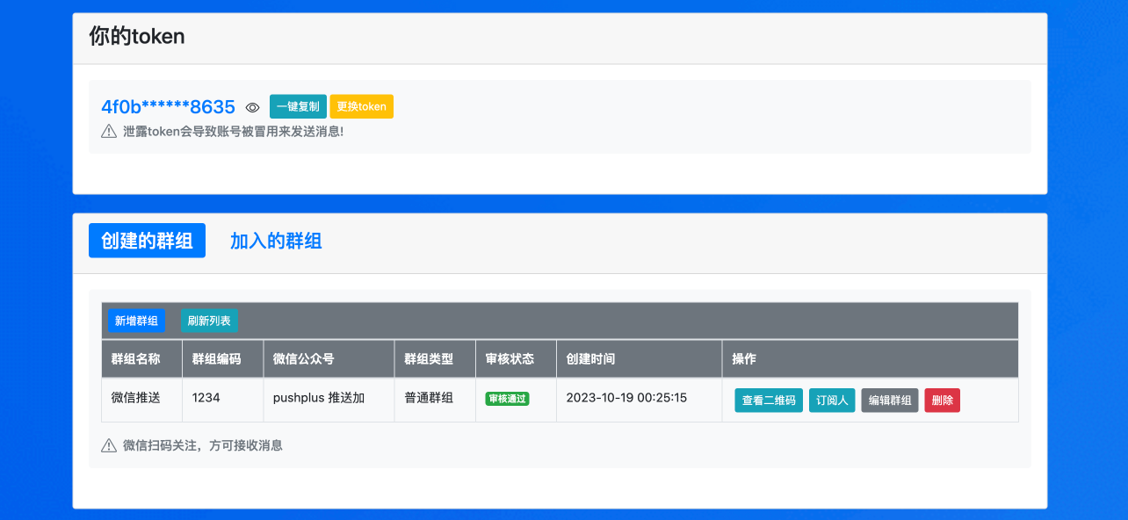Viewport: 1128px width, 520px height.
Task: Open 查看二维码 for the 微信推送 group
Action: point(769,401)
